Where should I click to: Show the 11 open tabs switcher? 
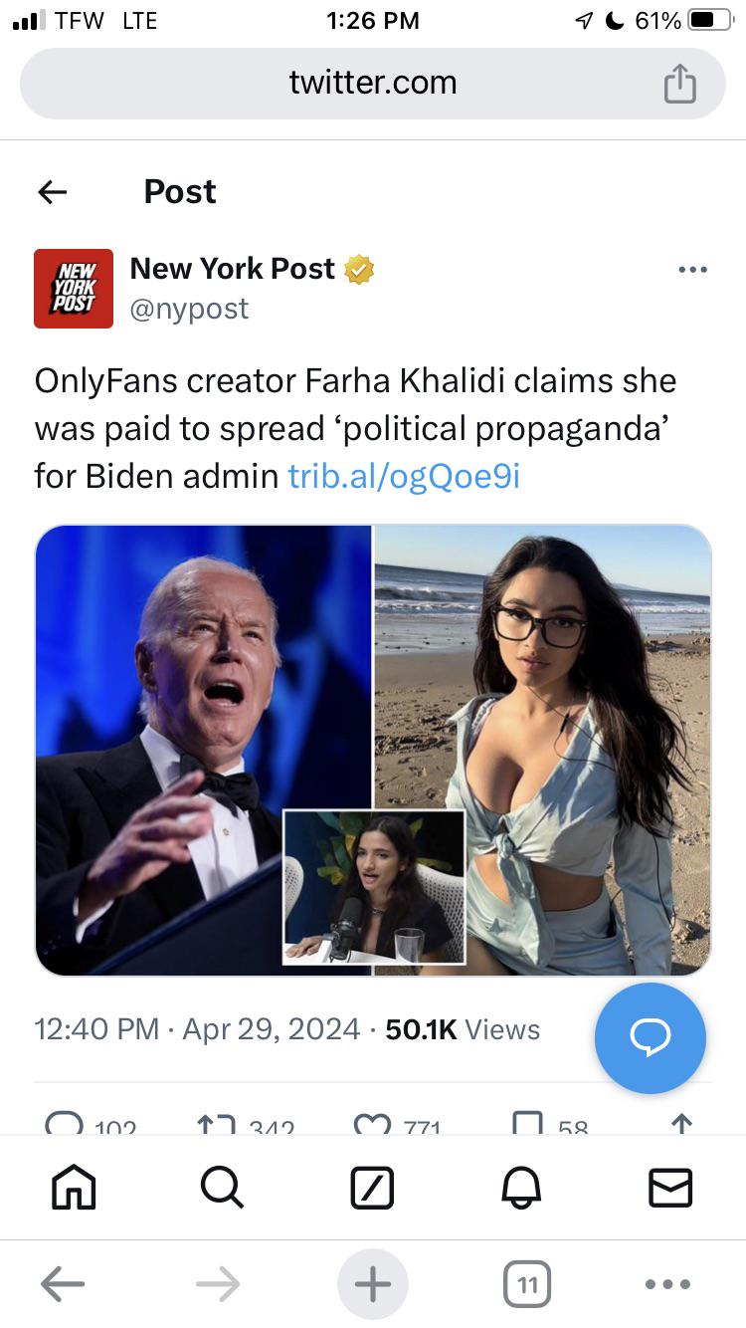[527, 1284]
